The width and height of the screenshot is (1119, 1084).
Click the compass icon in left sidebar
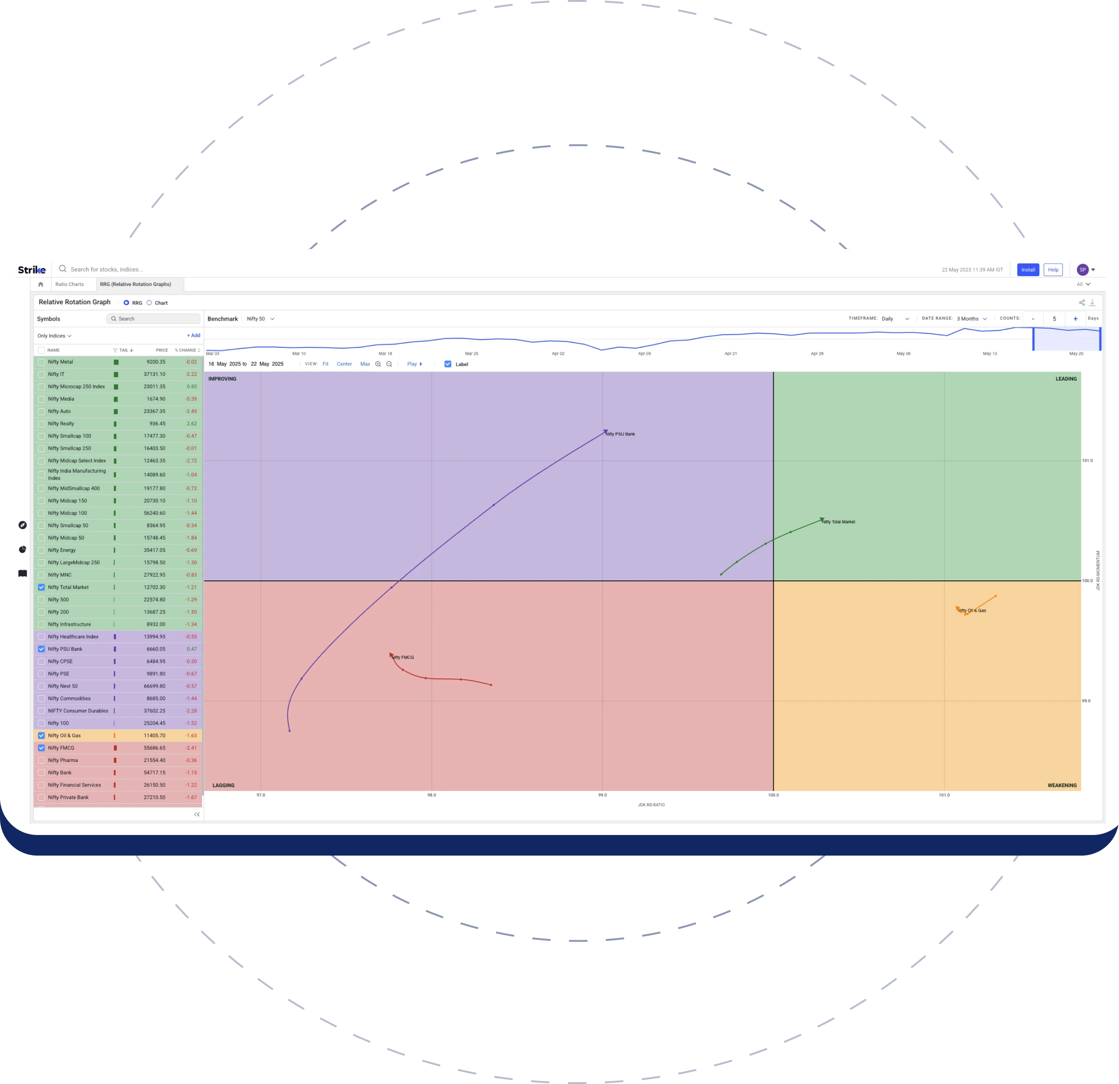[x=23, y=525]
